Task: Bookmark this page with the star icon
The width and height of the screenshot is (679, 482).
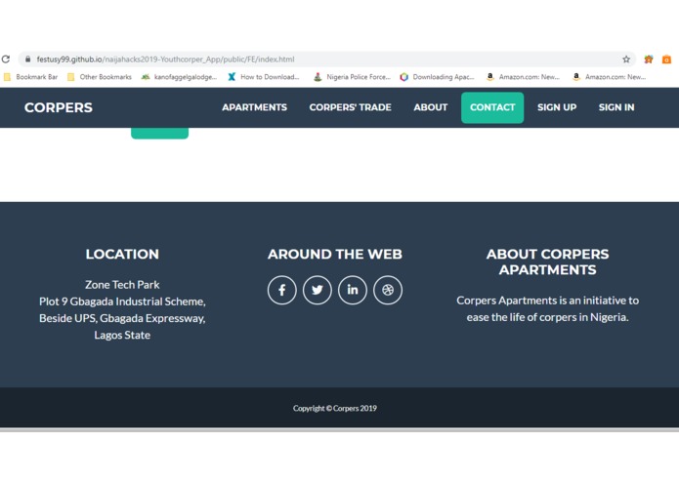Action: click(626, 60)
